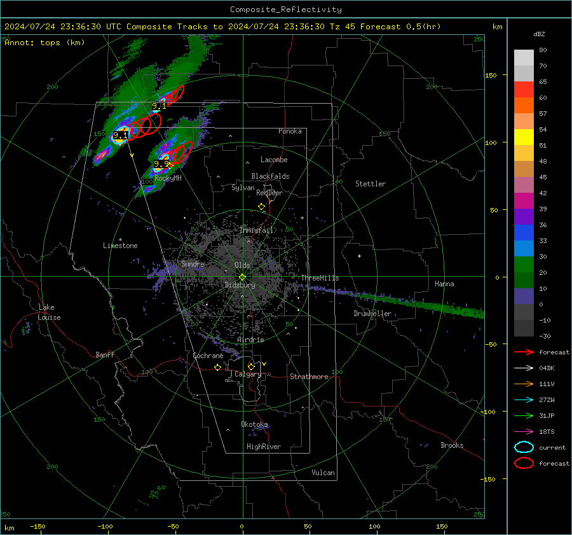The height and width of the screenshot is (535, 572).
Task: Click the Olds city label
Action: (242, 265)
